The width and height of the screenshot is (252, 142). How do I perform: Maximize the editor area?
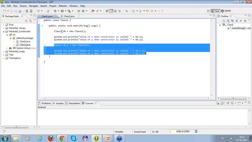(214, 16)
